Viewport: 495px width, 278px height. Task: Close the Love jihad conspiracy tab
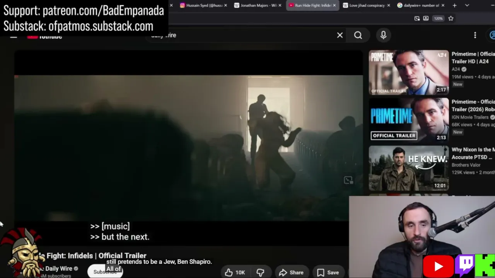coord(389,5)
